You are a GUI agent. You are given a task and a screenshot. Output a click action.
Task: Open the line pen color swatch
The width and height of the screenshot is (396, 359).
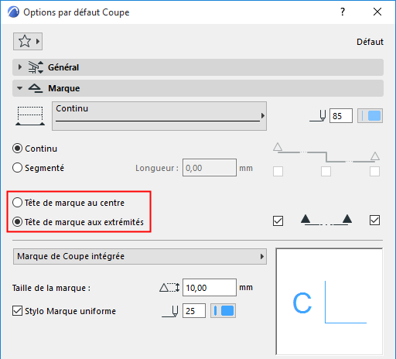point(370,116)
